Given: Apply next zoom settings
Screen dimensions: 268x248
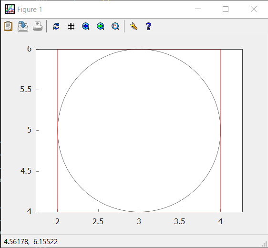Looking at the screenshot, I should [101, 26].
